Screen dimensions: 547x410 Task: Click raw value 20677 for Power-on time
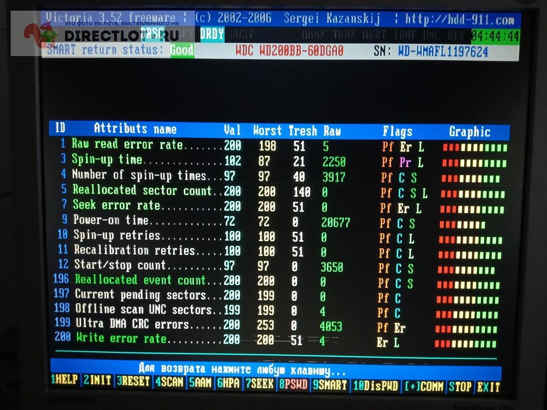[335, 223]
